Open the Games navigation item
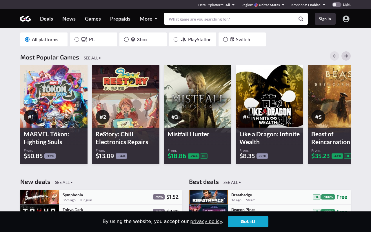The height and width of the screenshot is (232, 371). (93, 19)
